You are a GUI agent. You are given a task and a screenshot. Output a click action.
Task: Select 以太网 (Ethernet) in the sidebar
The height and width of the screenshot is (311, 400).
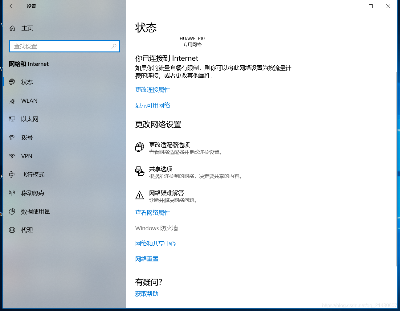click(30, 119)
